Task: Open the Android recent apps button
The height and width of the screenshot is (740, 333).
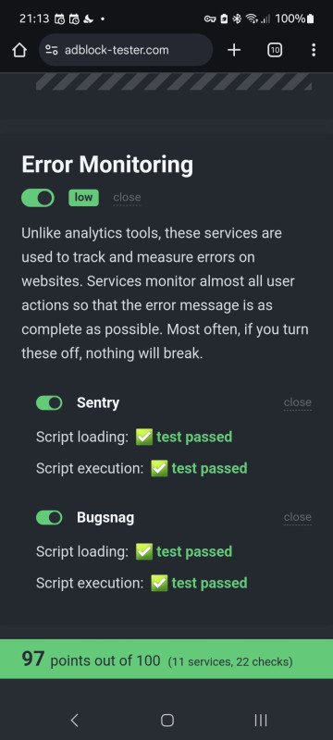Action: coord(260,720)
